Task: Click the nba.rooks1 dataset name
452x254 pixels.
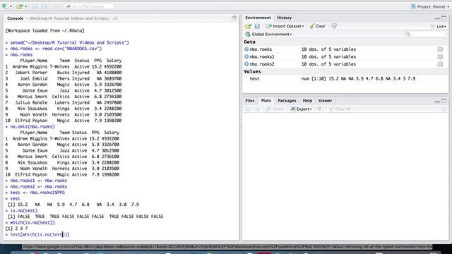Action: (262, 56)
